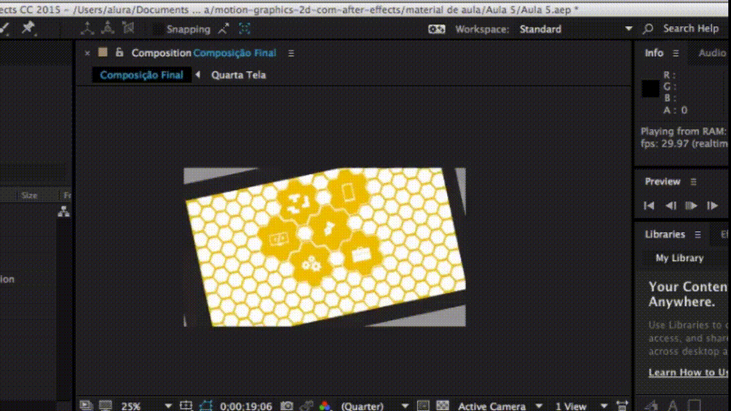Toggle the transparency grid
Viewport: 731px width, 411px height.
(x=442, y=406)
